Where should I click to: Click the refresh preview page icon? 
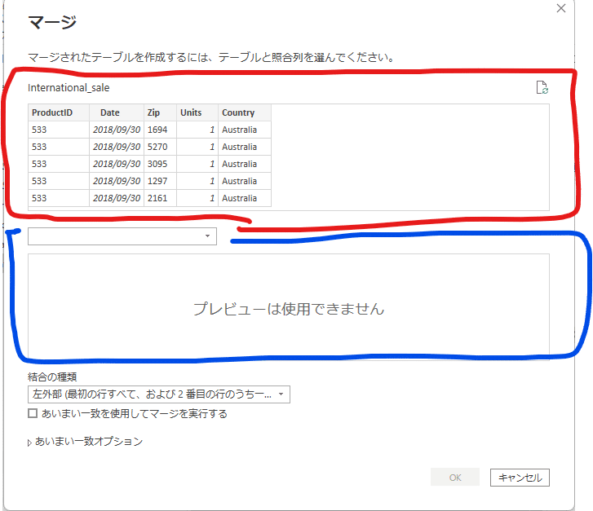click(x=542, y=88)
